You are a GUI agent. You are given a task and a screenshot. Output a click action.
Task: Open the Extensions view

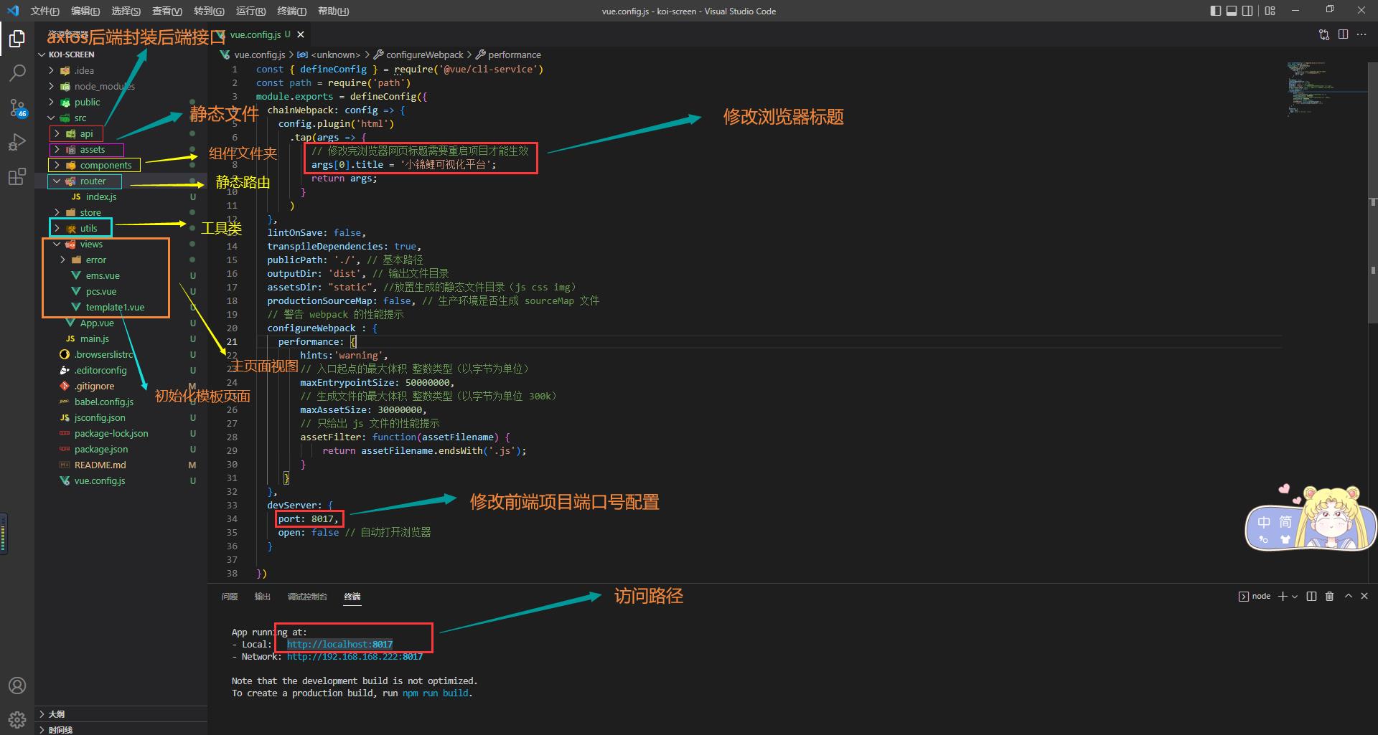17,176
